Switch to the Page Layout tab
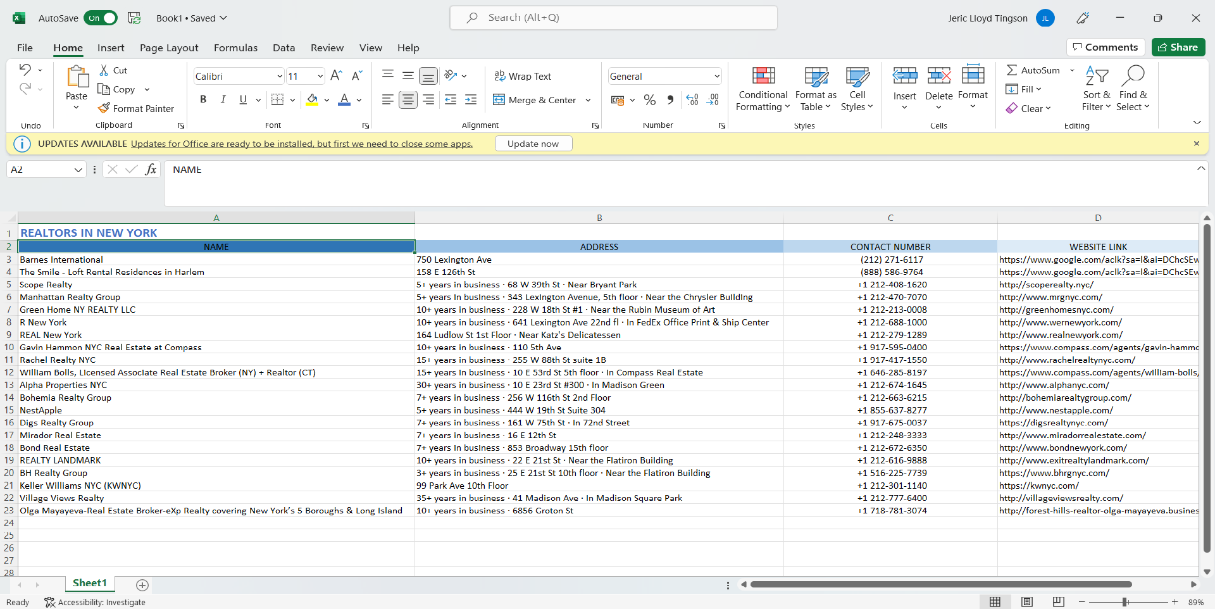This screenshot has height=609, width=1215. click(169, 47)
